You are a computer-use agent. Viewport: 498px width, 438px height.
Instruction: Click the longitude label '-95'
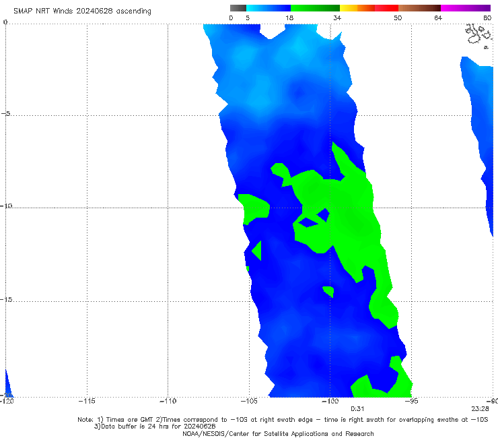click(x=411, y=401)
